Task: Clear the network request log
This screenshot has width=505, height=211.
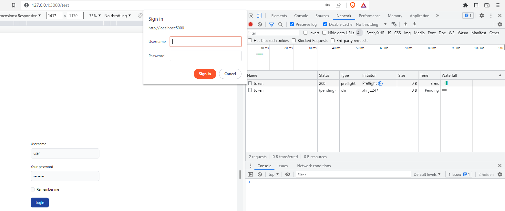Action: (260, 24)
